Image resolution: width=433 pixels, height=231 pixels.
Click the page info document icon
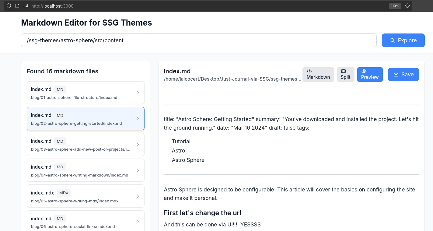click(17, 6)
